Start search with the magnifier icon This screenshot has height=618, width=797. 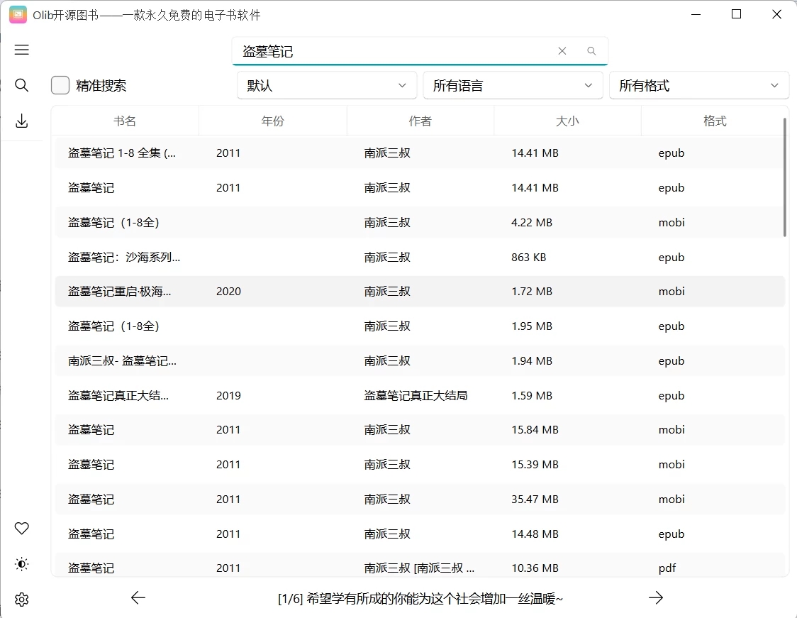[591, 51]
